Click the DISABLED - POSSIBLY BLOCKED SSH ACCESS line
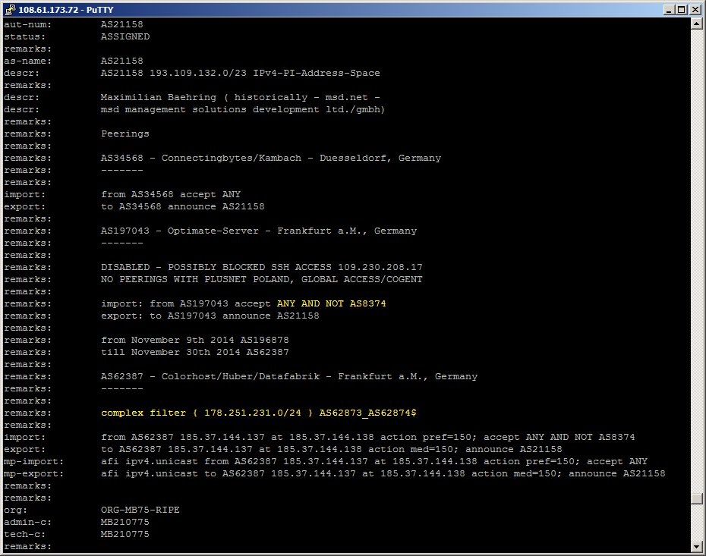 pos(261,267)
